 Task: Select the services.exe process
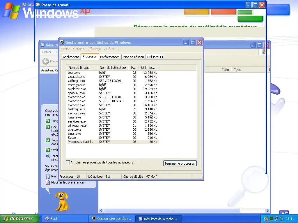coord(113,121)
